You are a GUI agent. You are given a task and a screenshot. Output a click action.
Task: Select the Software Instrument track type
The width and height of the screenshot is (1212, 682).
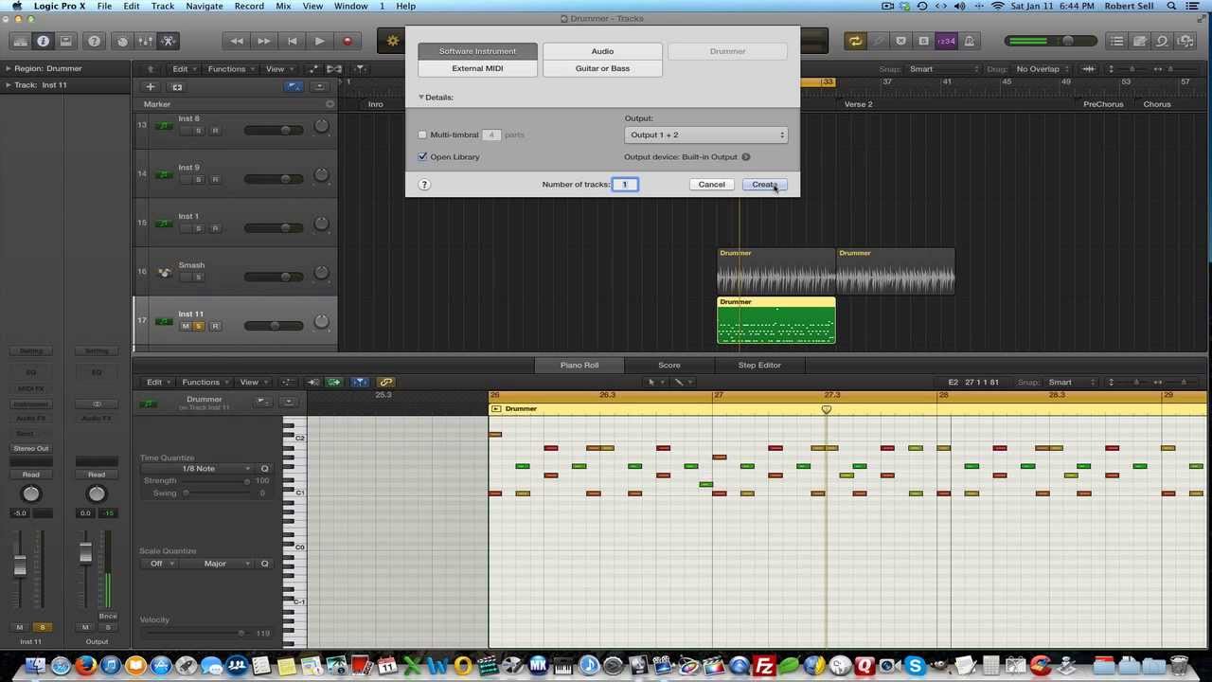[x=477, y=51]
